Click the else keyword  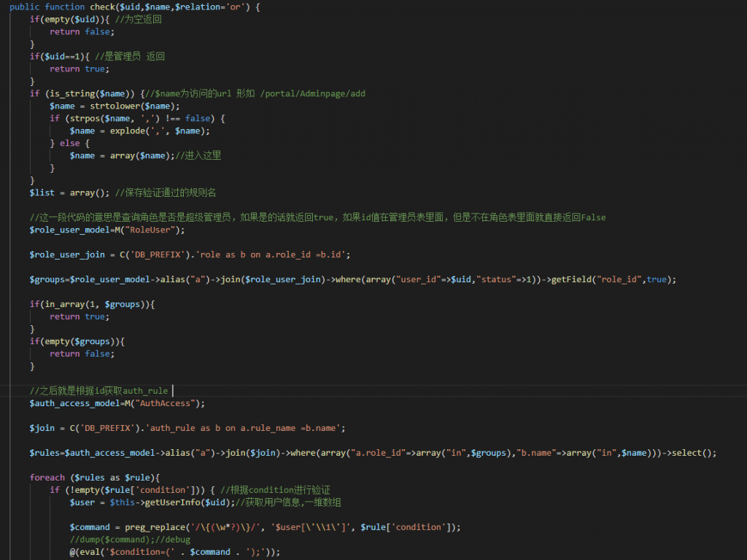(70, 143)
